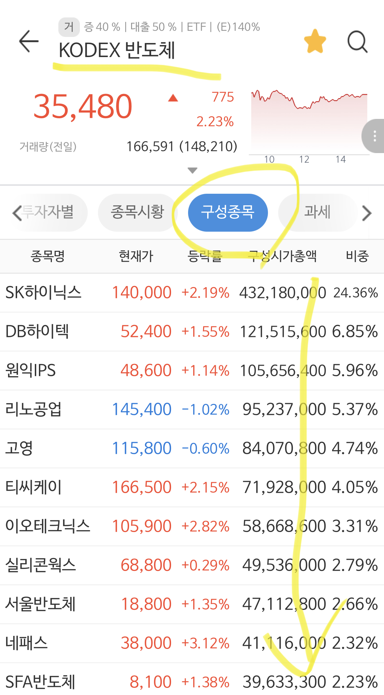Viewport: 384px width, 695px height.
Task: Tap 티씨케이 weight 4.05%
Action: click(x=355, y=488)
